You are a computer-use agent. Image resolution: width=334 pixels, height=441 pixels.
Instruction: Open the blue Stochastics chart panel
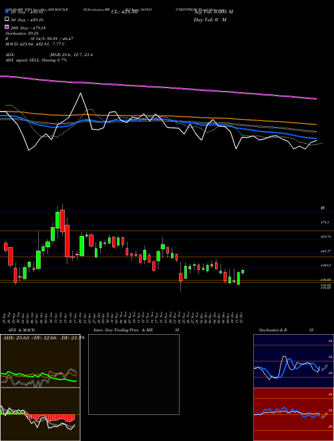(x=293, y=361)
